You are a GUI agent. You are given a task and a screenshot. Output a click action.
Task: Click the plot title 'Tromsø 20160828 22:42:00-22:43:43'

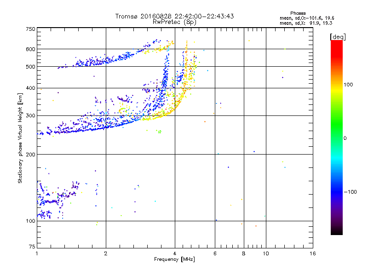point(174,16)
